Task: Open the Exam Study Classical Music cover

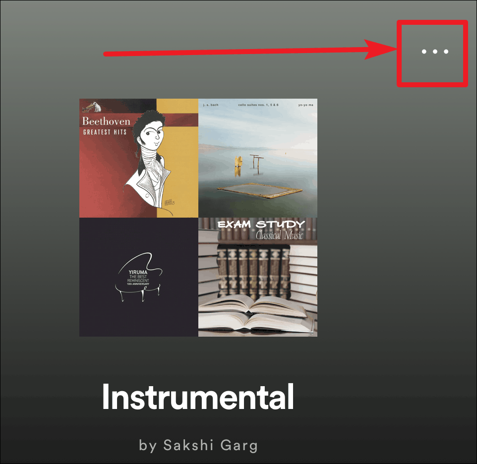Action: 258,277
